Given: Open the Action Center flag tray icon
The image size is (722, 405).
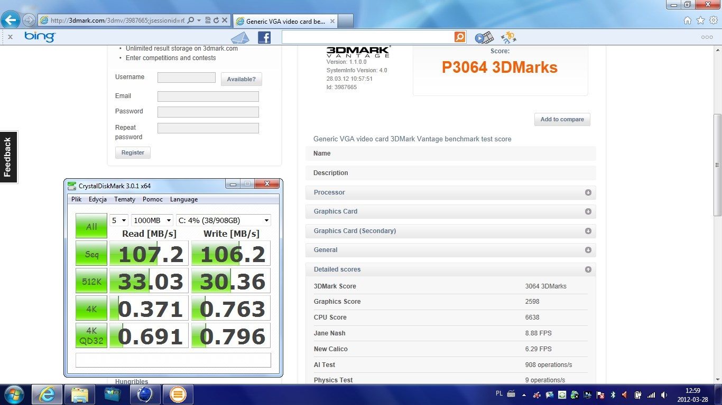Looking at the screenshot, I should [600, 394].
